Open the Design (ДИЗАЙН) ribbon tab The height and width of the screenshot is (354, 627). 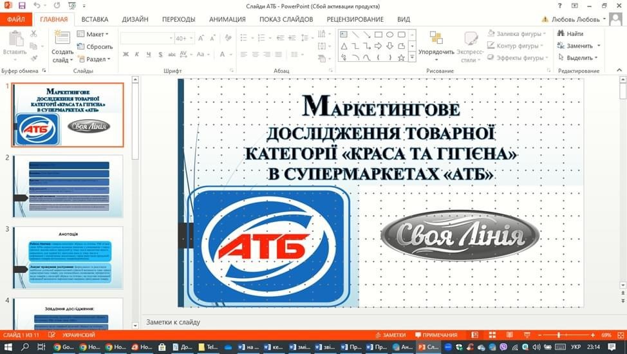click(135, 19)
